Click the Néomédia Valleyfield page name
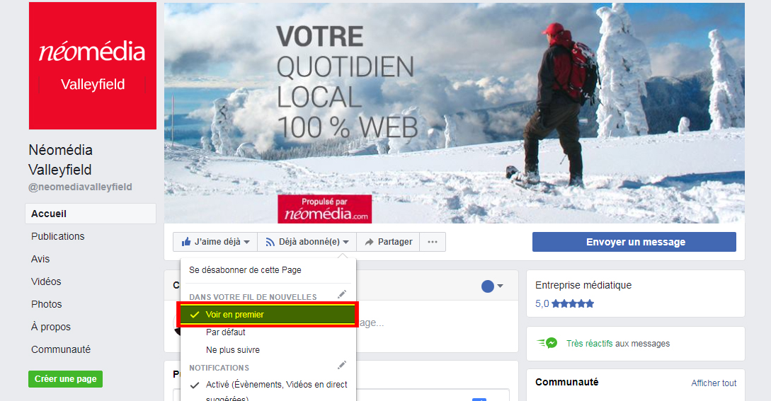The width and height of the screenshot is (771, 401). tap(60, 160)
